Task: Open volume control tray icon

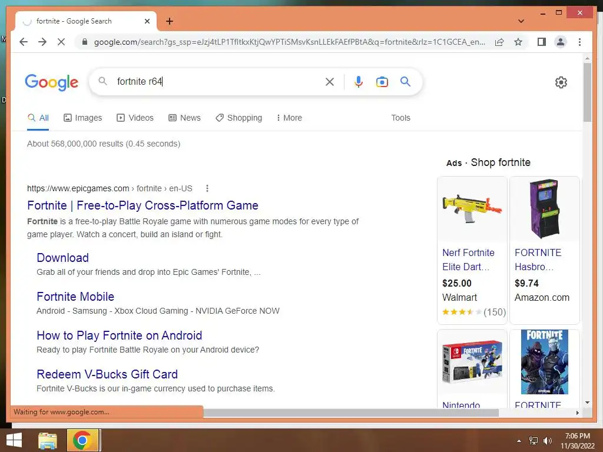Action: coord(548,441)
